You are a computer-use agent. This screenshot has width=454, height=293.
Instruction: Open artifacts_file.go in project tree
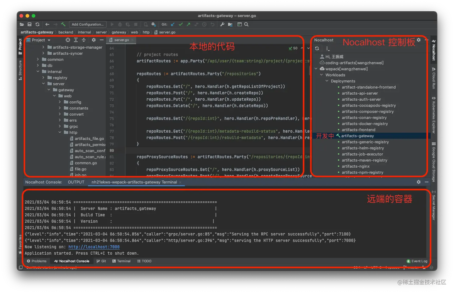[90, 138]
